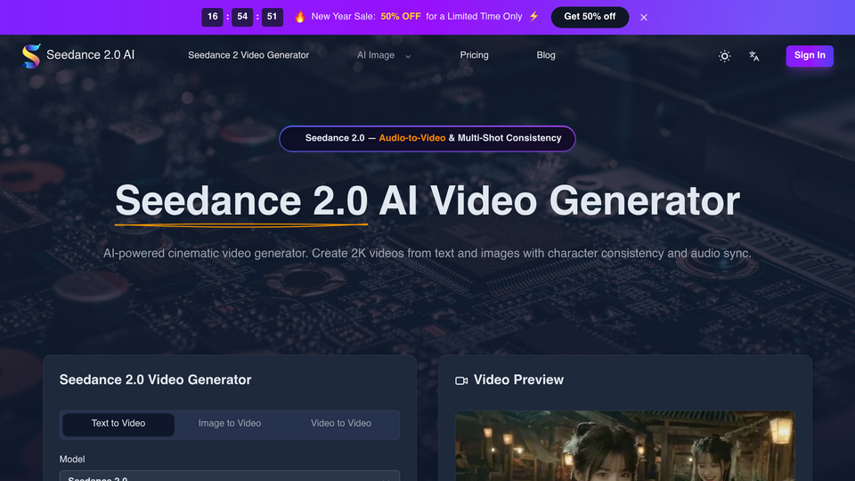
Task: Expand the AI Image dropdown menu
Action: [x=383, y=55]
